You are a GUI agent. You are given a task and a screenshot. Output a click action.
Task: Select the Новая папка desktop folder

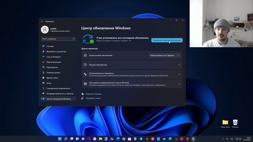pos(225,123)
